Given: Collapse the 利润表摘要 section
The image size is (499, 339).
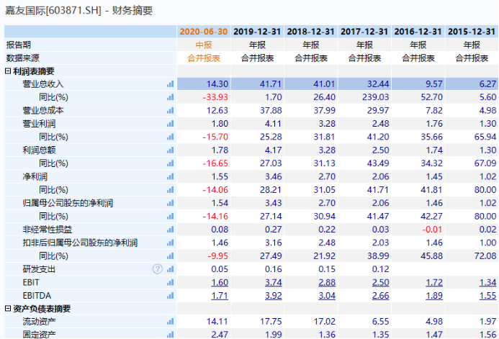Looking at the screenshot, I should point(8,71).
